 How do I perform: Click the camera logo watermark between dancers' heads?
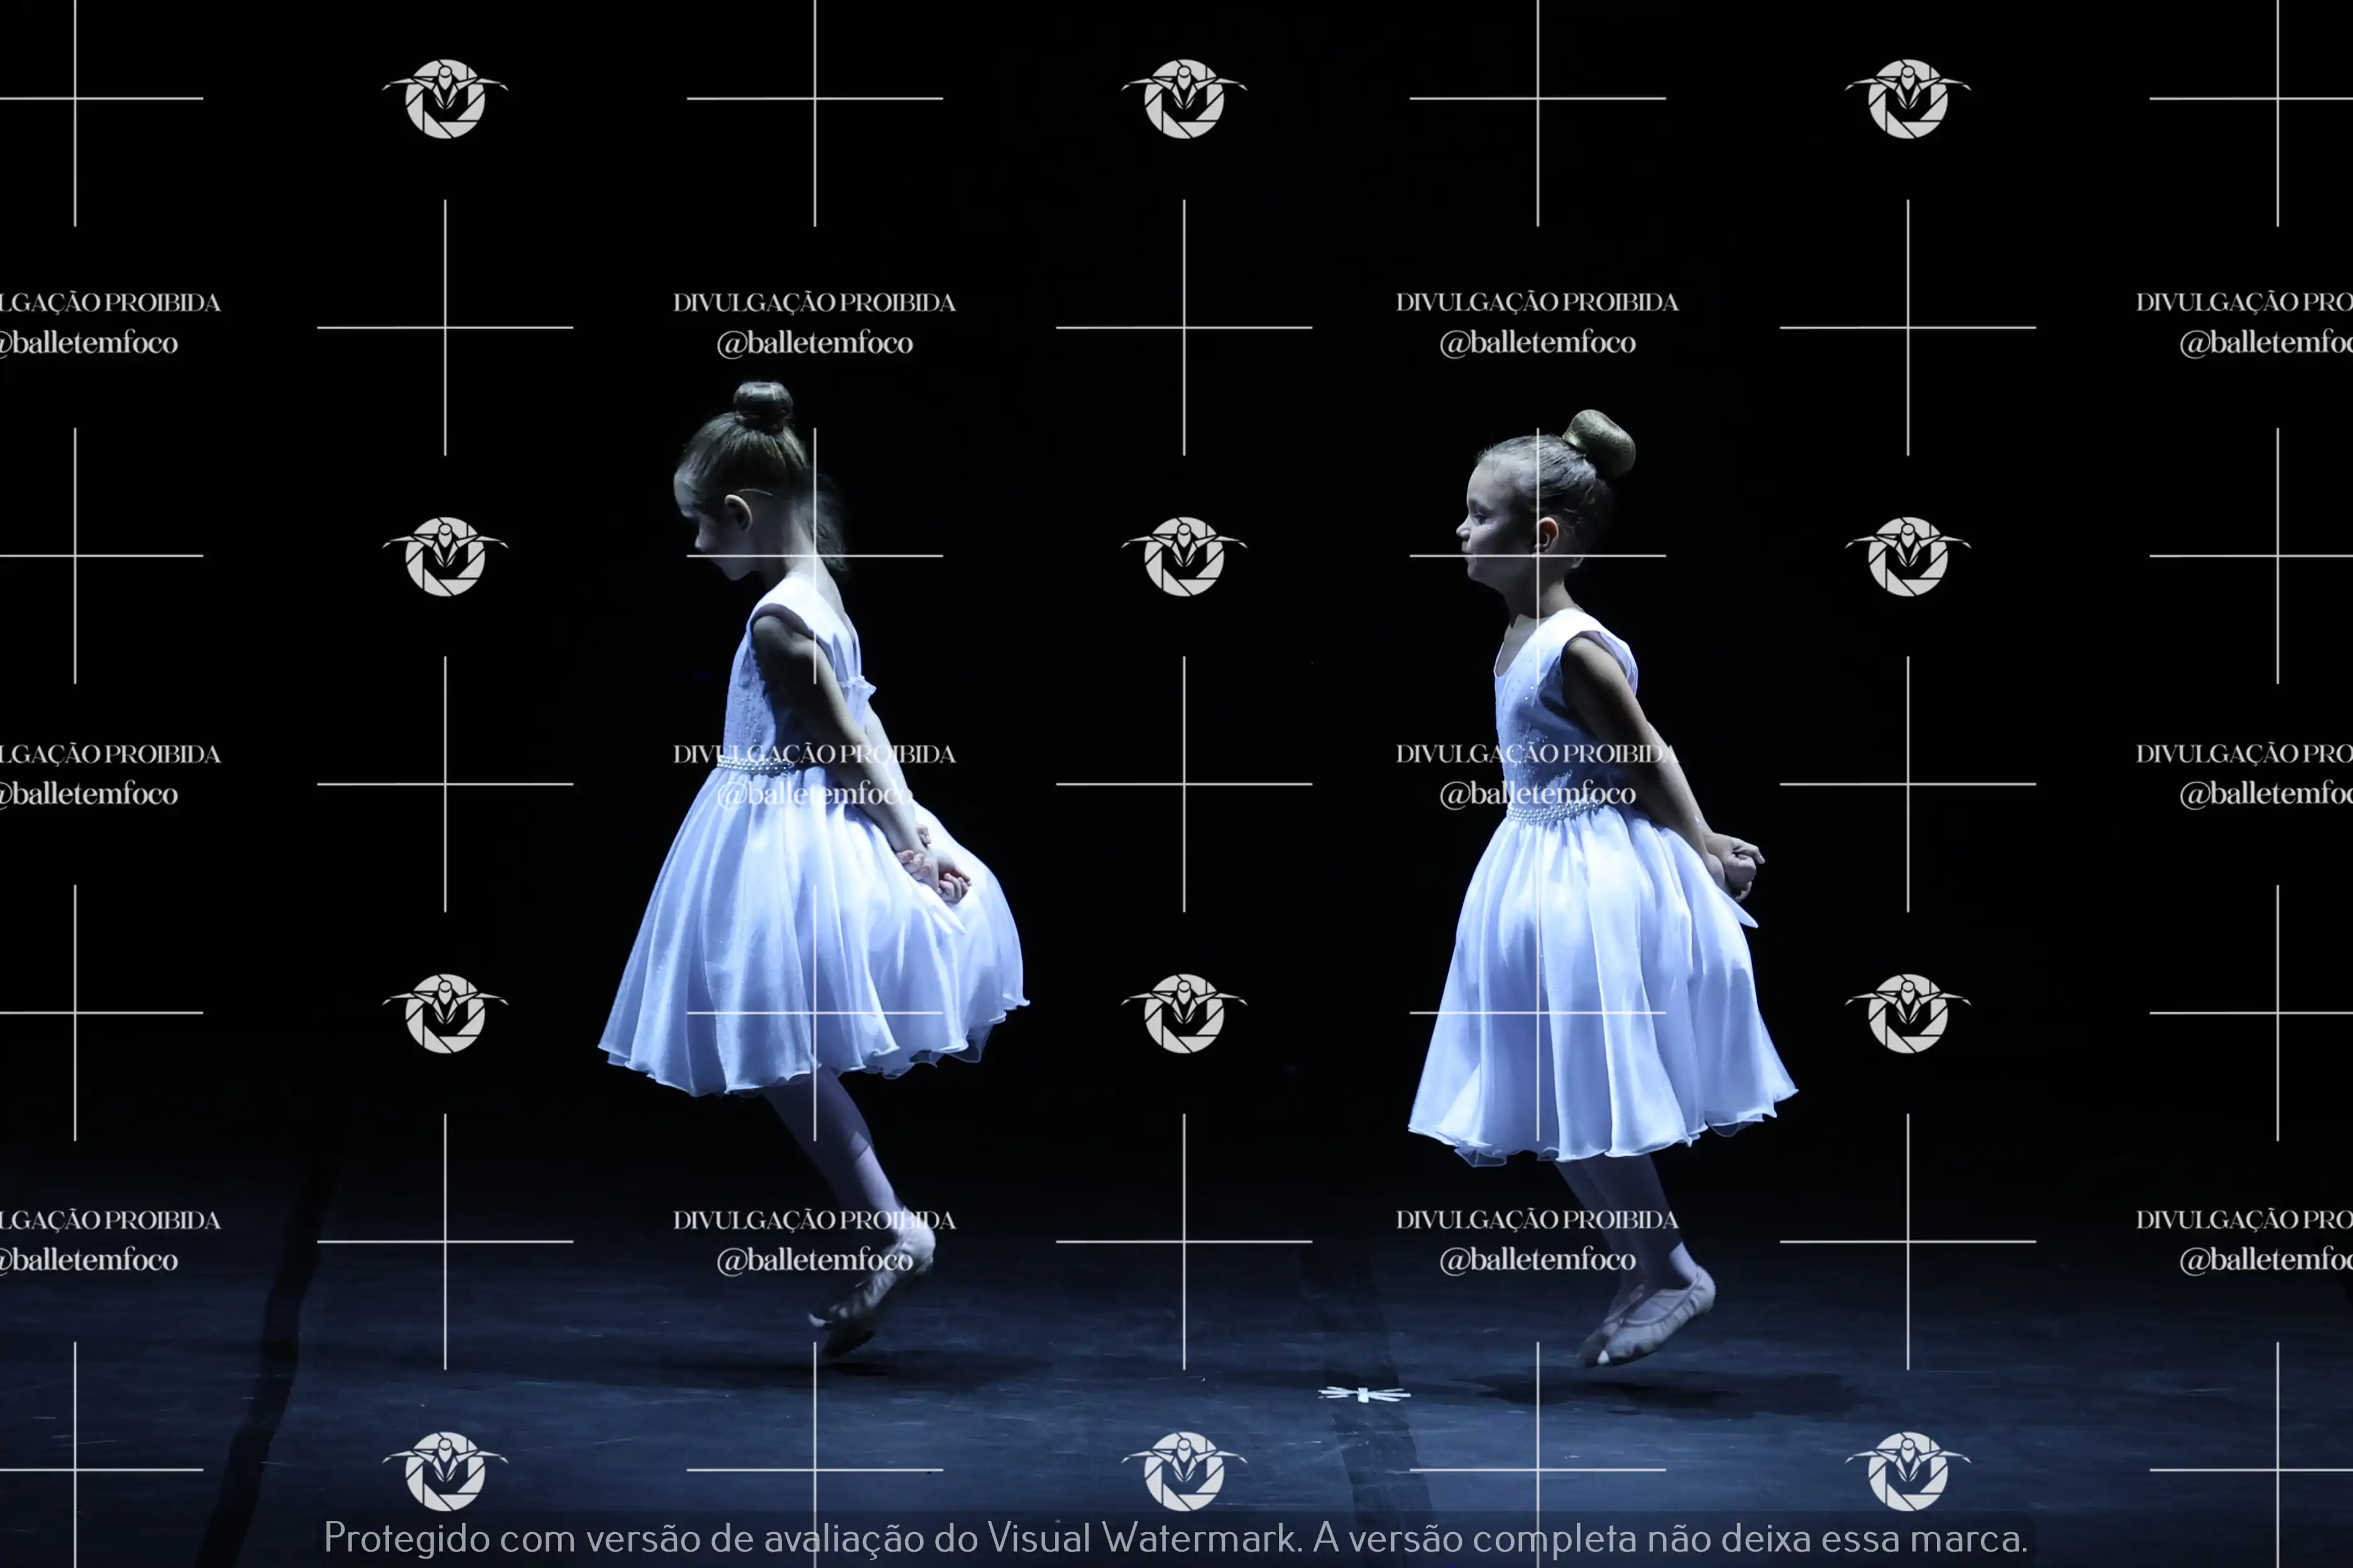pyautogui.click(x=1183, y=555)
